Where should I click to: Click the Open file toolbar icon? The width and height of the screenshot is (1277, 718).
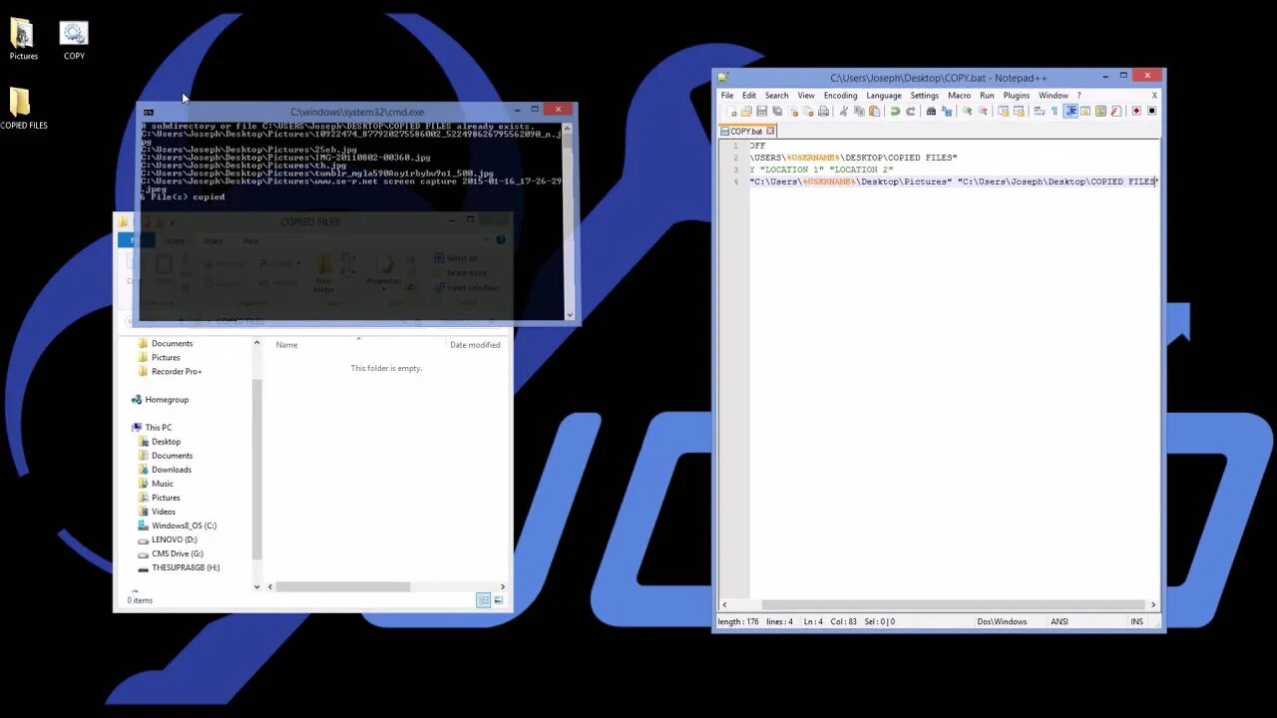pyautogui.click(x=746, y=111)
